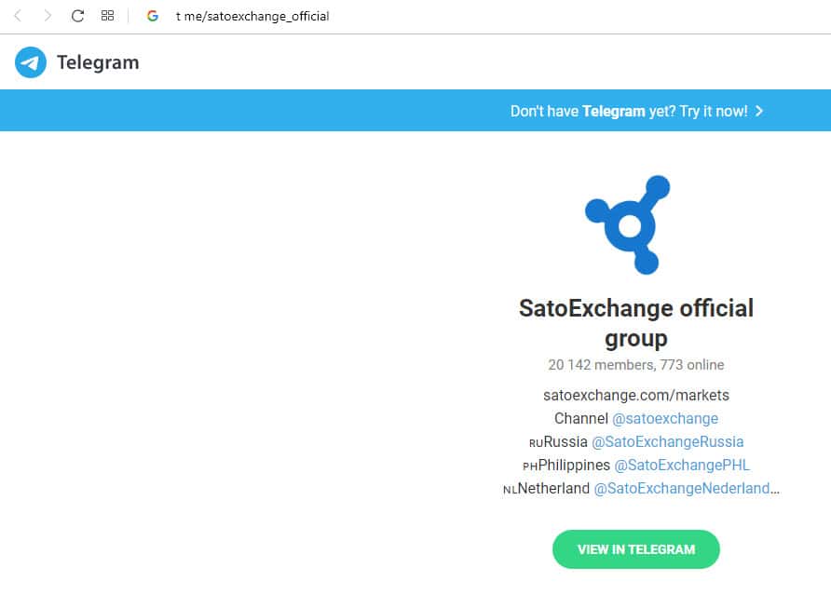The image size is (831, 608).
Task: Open the @satoexchange channel link
Action: pyautogui.click(x=665, y=418)
